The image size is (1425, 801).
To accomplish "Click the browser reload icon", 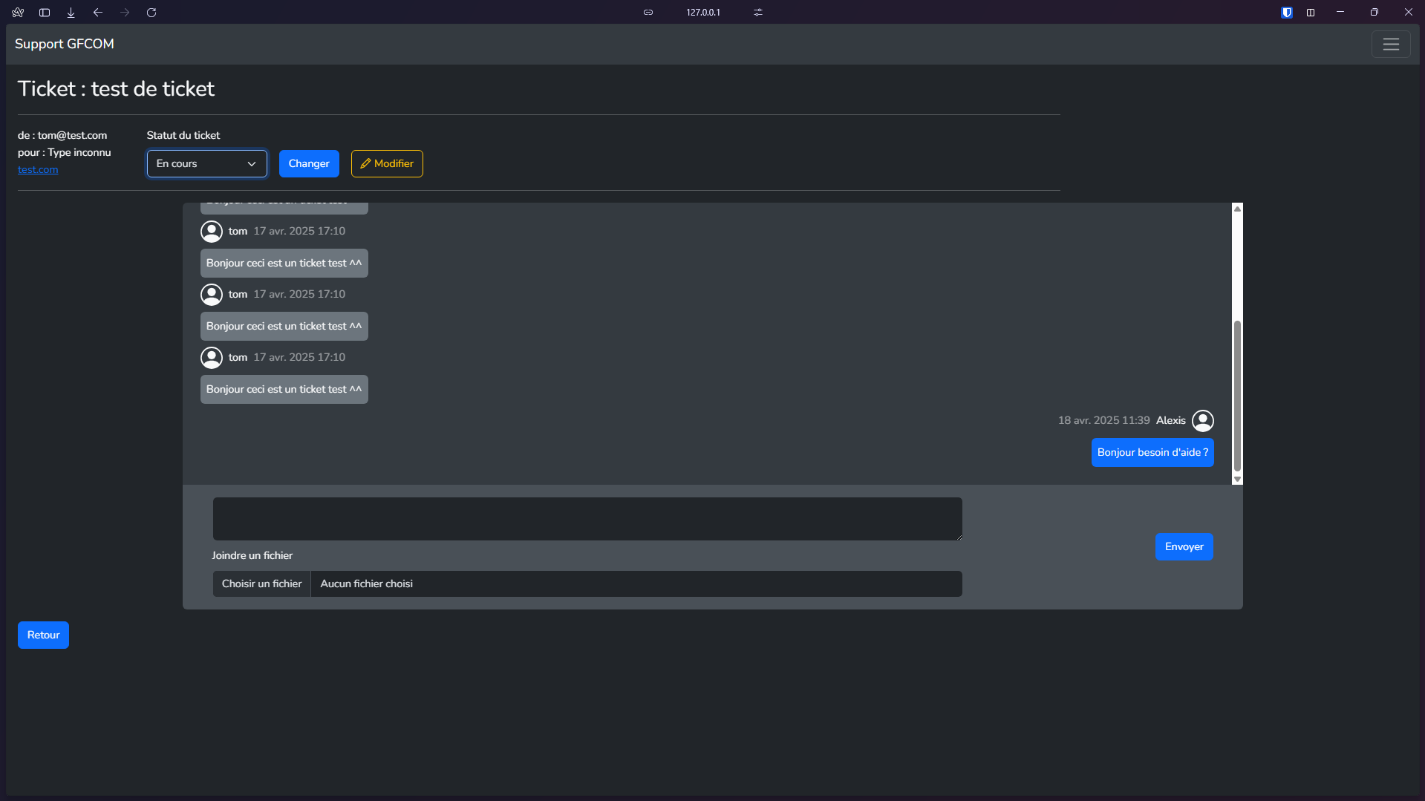I will click(x=151, y=13).
